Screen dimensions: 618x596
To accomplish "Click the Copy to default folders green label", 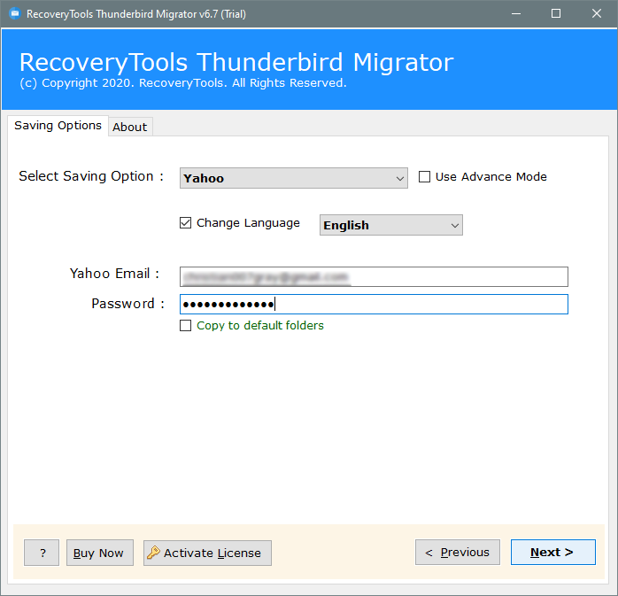I will (260, 326).
